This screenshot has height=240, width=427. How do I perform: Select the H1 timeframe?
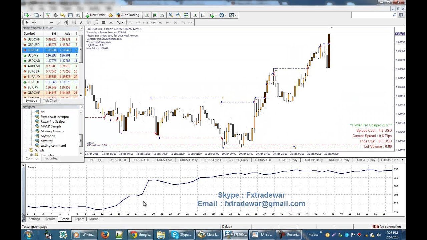pyautogui.click(x=160, y=23)
